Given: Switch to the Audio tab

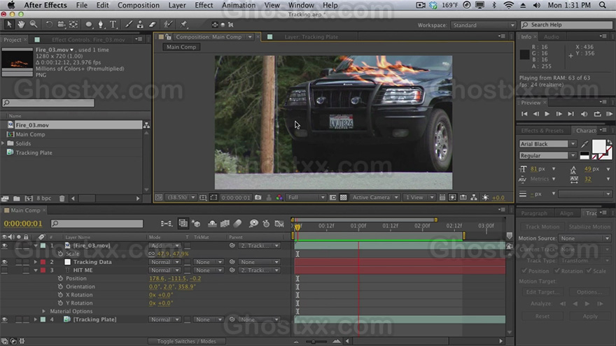Looking at the screenshot, I should click(x=551, y=36).
